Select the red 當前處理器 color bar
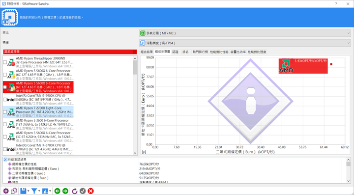This screenshot has width=354, height=195. pyautogui.click(x=70, y=52)
